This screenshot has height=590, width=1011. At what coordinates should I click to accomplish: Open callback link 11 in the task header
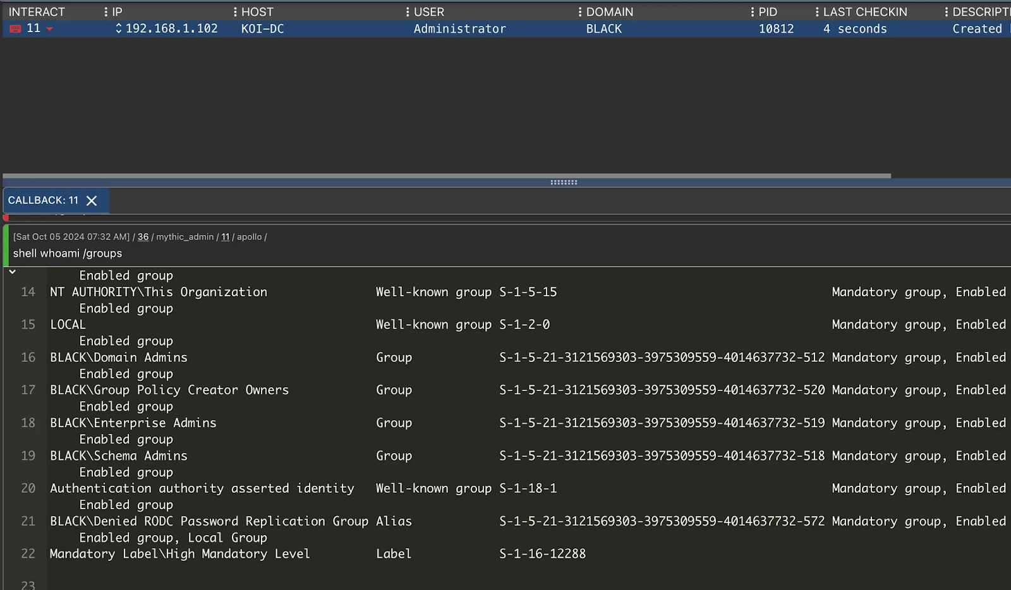(225, 237)
